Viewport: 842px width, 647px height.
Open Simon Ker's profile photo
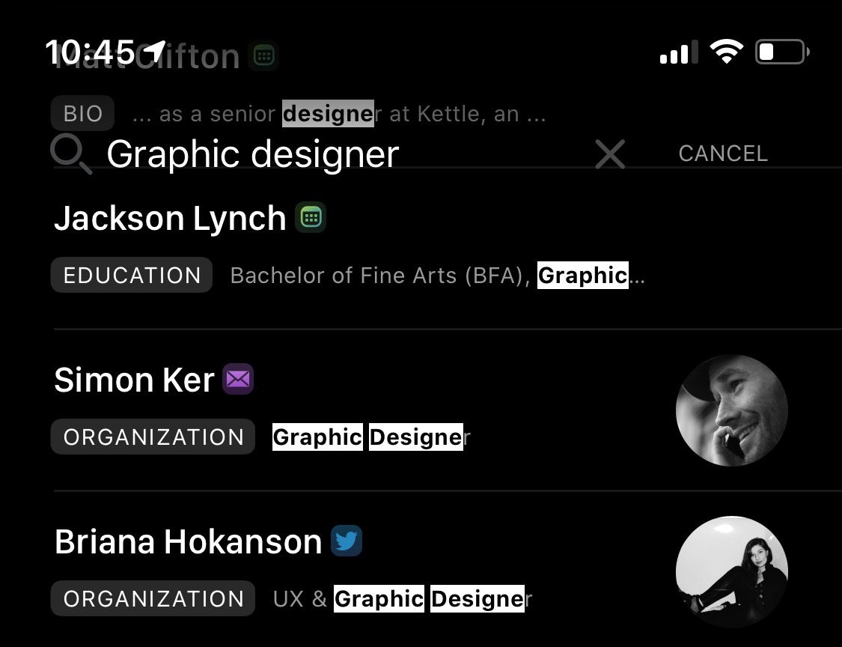731,410
